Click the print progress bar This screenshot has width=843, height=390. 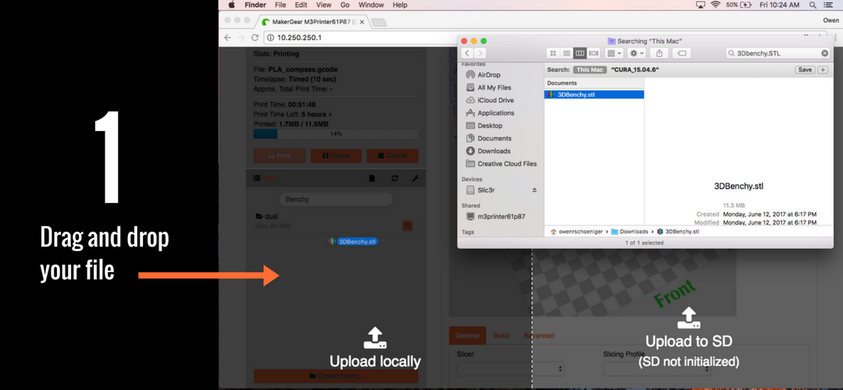tap(336, 134)
